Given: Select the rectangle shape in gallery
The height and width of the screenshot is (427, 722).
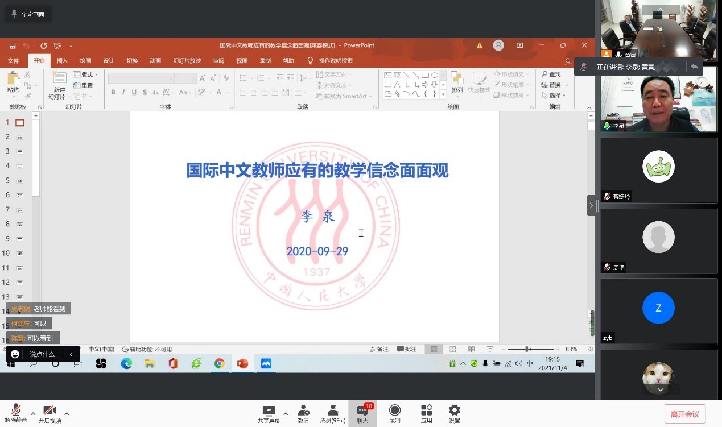Looking at the screenshot, I should (x=424, y=75).
